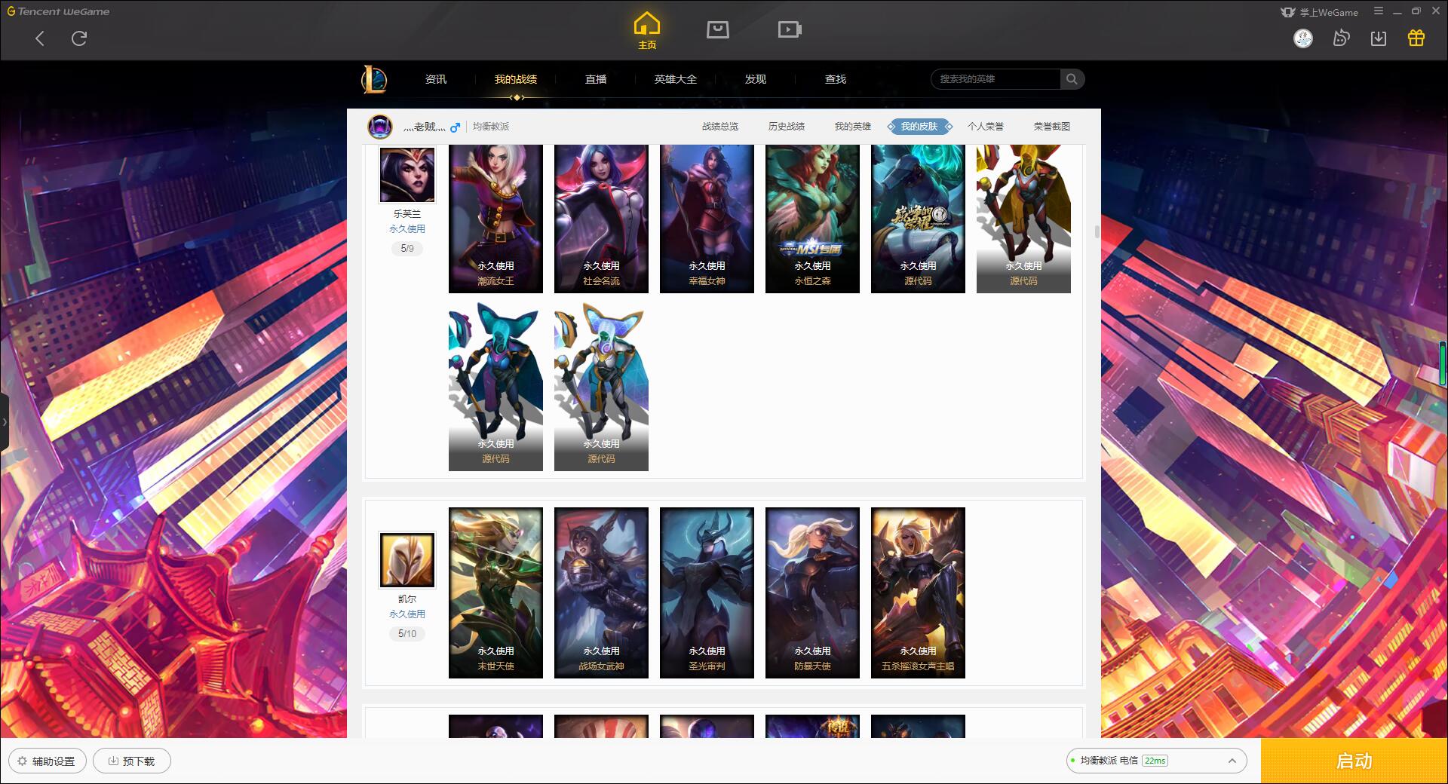Open the hamburger main menu icon
This screenshot has width=1448, height=784.
tap(1379, 11)
